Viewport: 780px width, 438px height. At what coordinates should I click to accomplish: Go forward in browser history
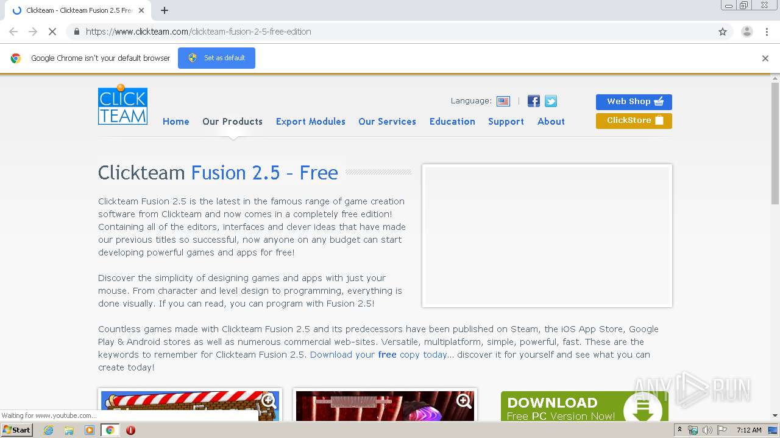click(33, 32)
